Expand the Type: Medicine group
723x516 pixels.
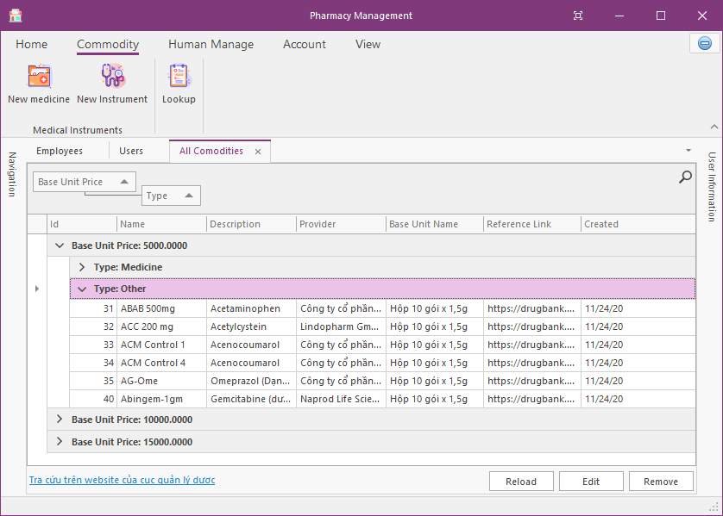pos(80,267)
